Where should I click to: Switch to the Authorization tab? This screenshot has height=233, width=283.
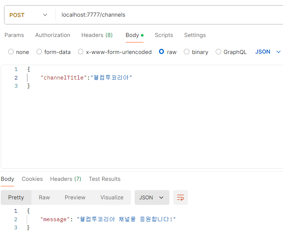pyautogui.click(x=53, y=35)
